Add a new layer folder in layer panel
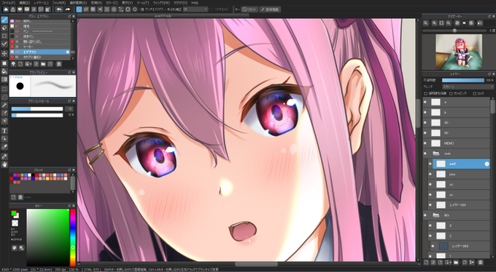 (456, 263)
